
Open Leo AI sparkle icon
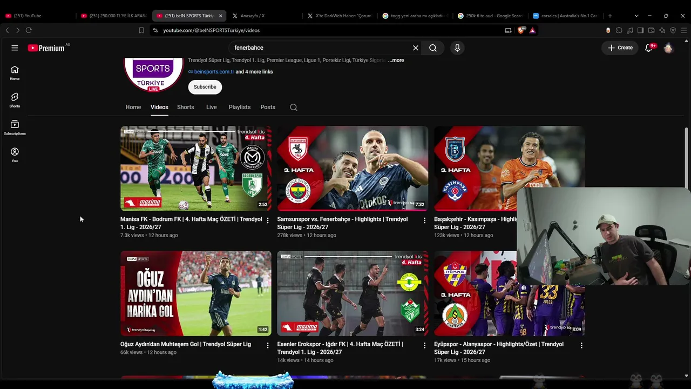662,30
